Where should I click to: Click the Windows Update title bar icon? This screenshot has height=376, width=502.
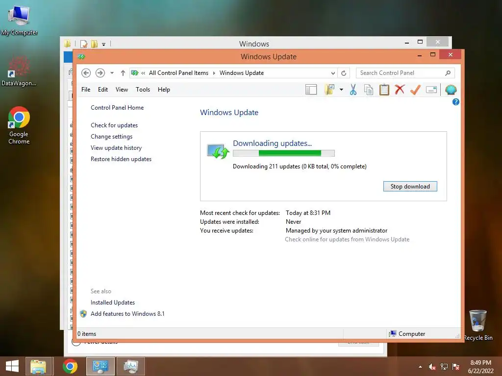[81, 57]
